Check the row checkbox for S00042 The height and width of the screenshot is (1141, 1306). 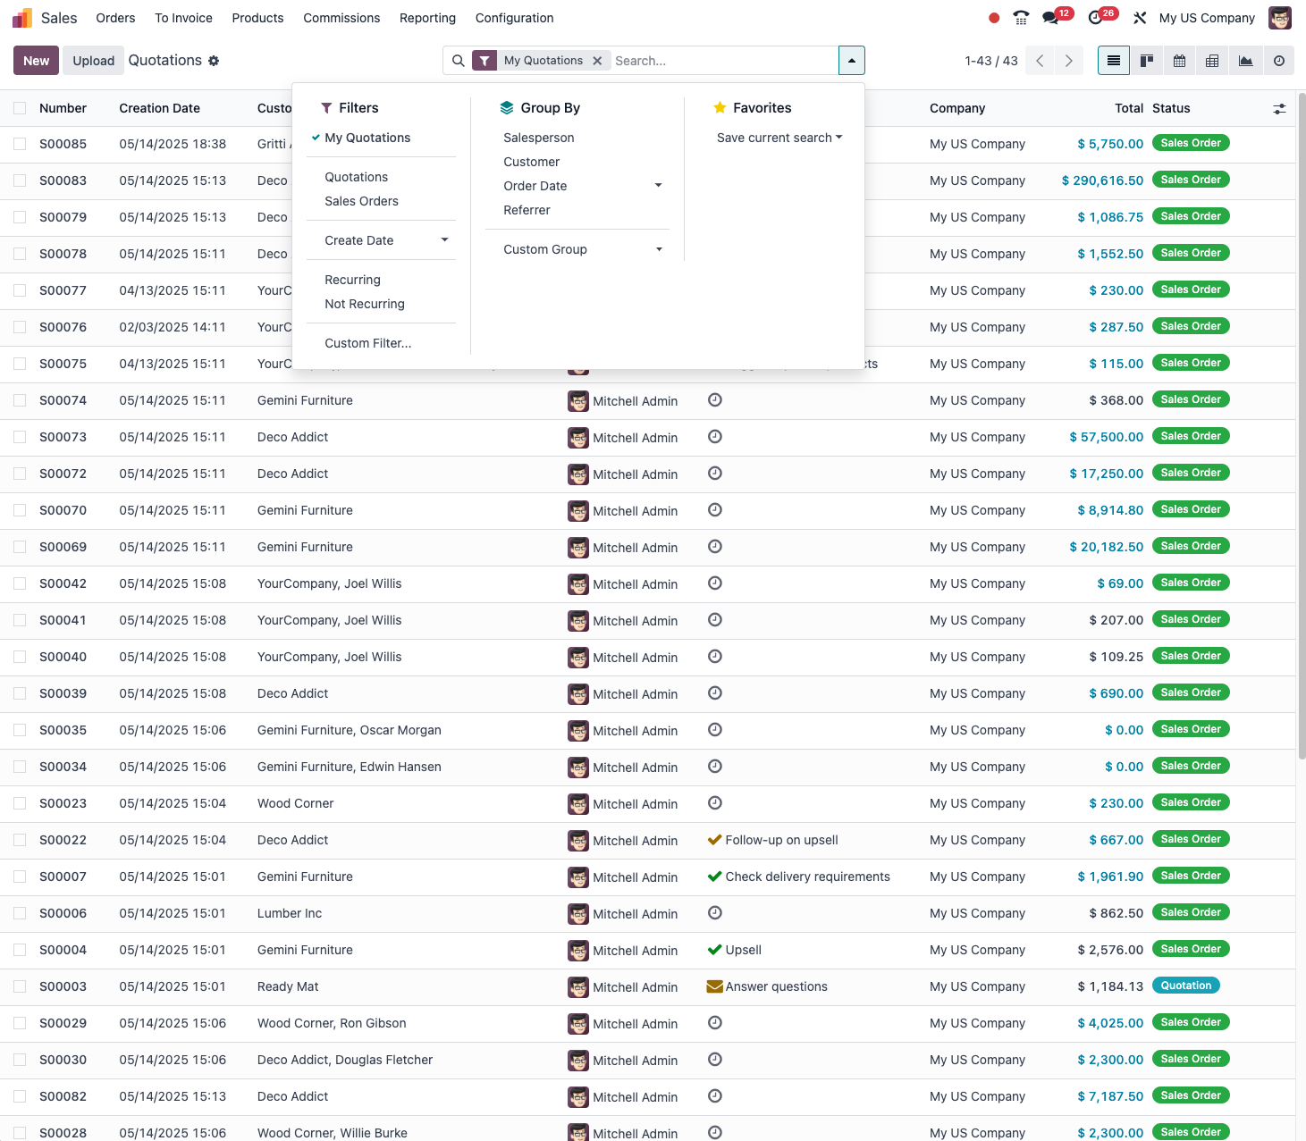pyautogui.click(x=20, y=583)
